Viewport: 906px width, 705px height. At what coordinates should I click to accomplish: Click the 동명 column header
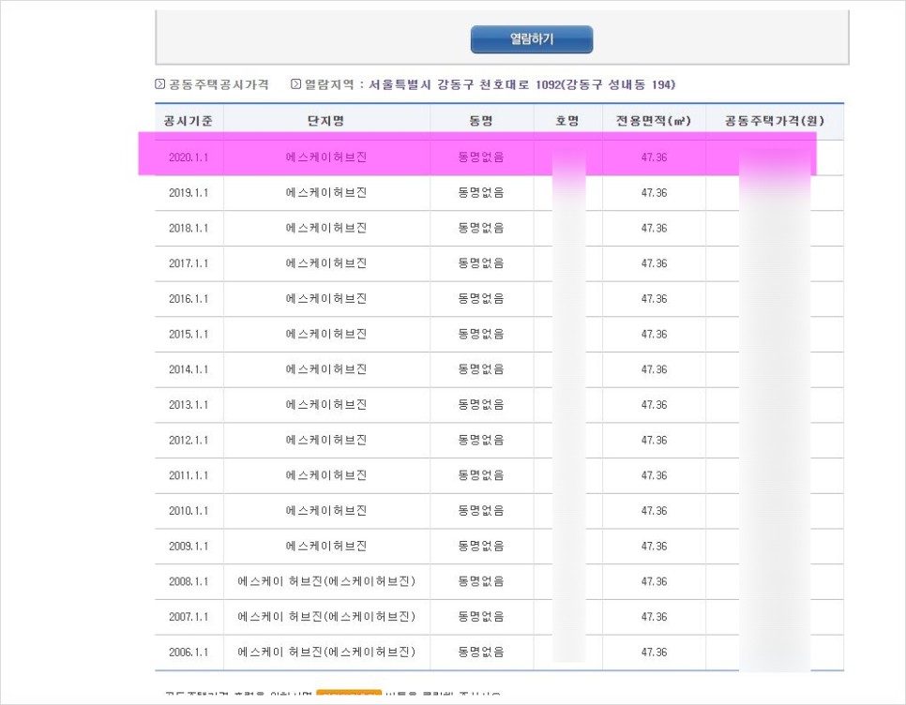[x=481, y=120]
